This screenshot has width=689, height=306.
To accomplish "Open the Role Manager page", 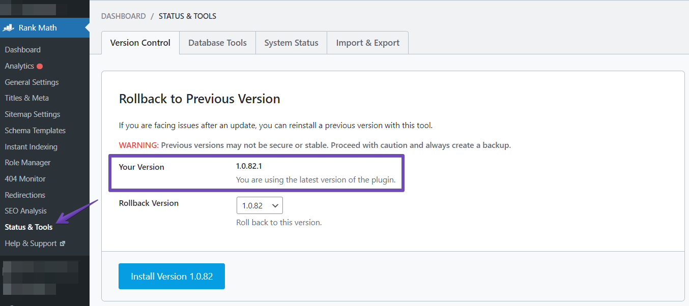I will [27, 163].
